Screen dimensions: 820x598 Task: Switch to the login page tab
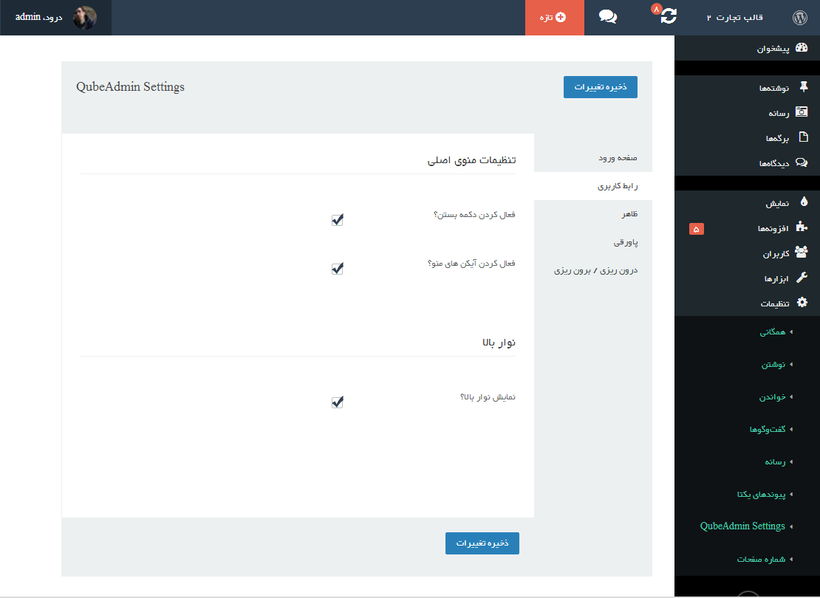(617, 158)
